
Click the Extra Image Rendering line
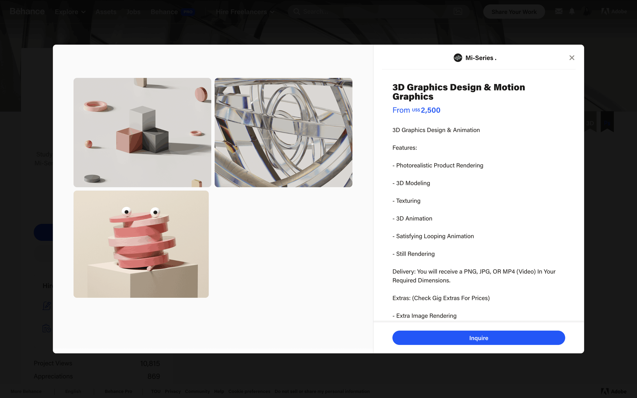pos(424,316)
